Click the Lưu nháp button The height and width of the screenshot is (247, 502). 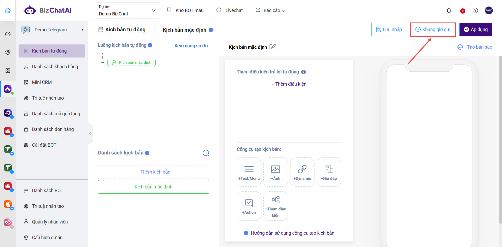point(389,30)
